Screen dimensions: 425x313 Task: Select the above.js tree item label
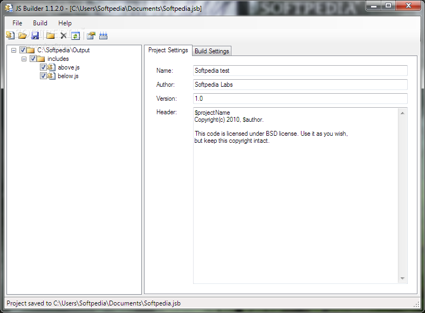[68, 67]
